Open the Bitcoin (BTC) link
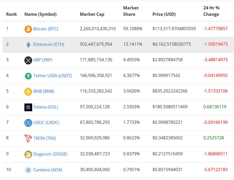 [46, 29]
